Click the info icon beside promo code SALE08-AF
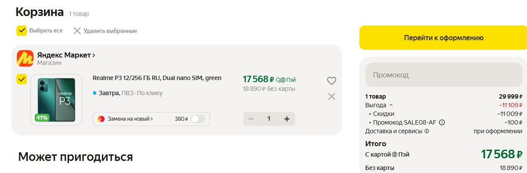Screen dimensions: 527x173 (442, 122)
